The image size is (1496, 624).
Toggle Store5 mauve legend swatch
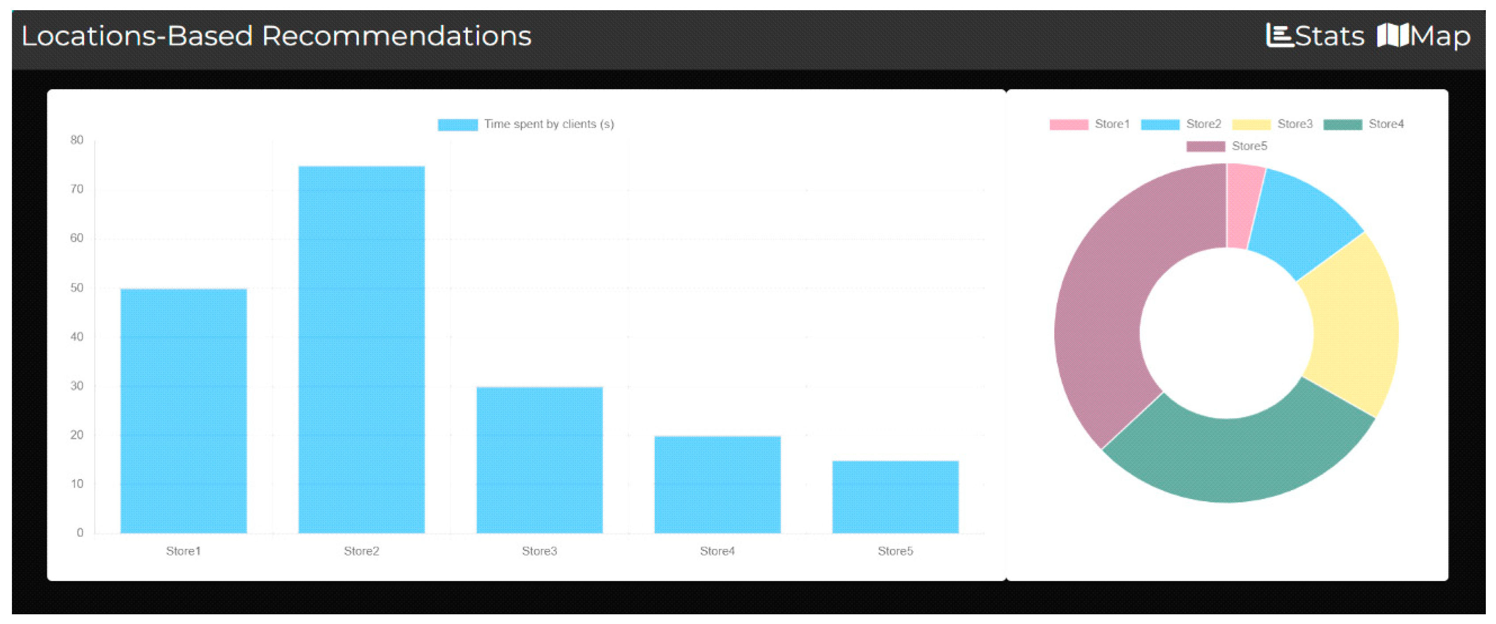tap(1206, 146)
